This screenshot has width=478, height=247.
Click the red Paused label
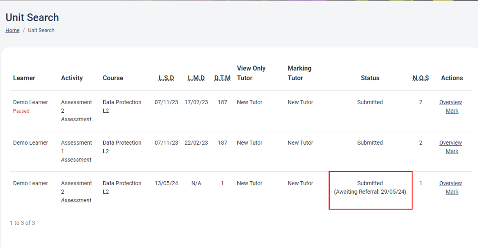tap(21, 111)
